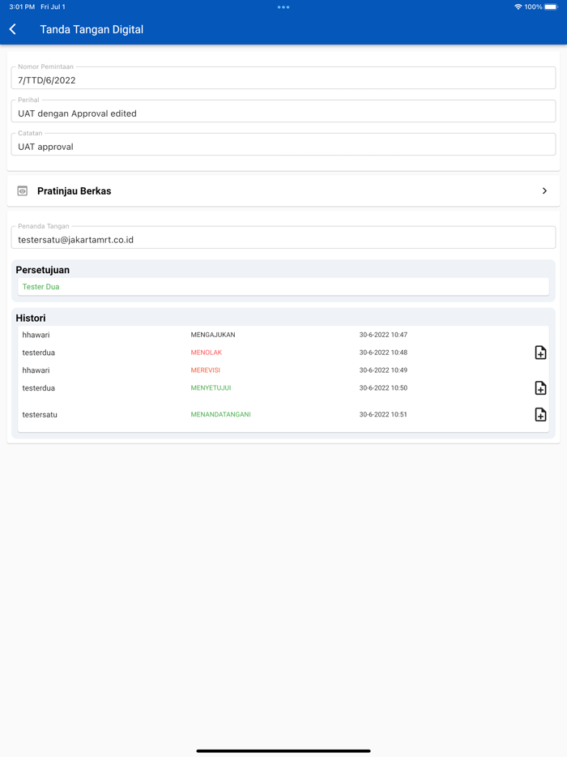567x757 pixels.
Task: Open the Pratinjau Berkas row
Action: pos(283,191)
